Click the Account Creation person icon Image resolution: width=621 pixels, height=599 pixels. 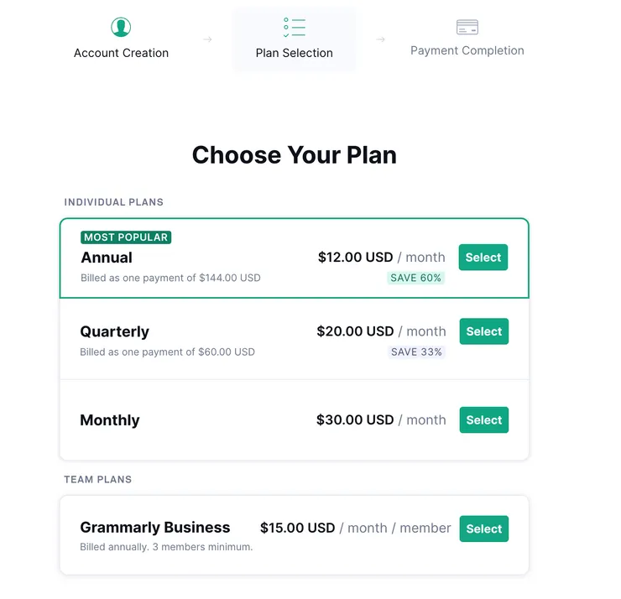click(121, 27)
